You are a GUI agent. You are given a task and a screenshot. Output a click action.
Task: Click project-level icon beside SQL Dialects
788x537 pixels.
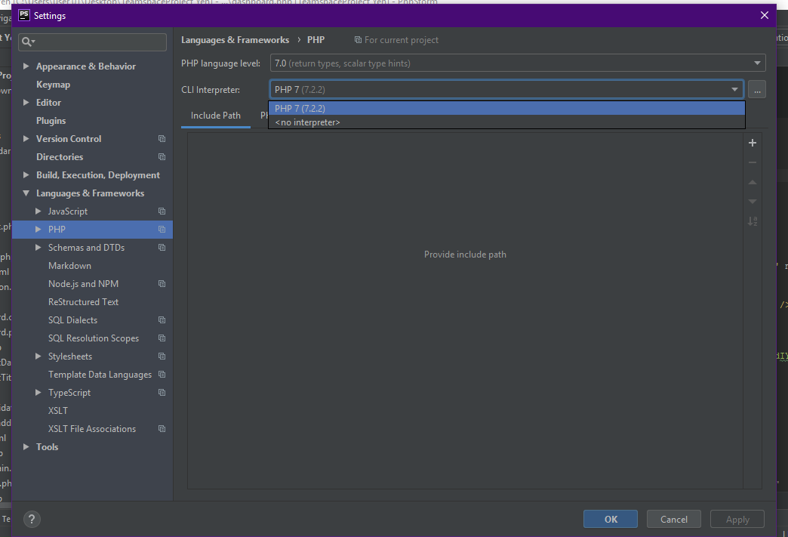pyautogui.click(x=162, y=319)
